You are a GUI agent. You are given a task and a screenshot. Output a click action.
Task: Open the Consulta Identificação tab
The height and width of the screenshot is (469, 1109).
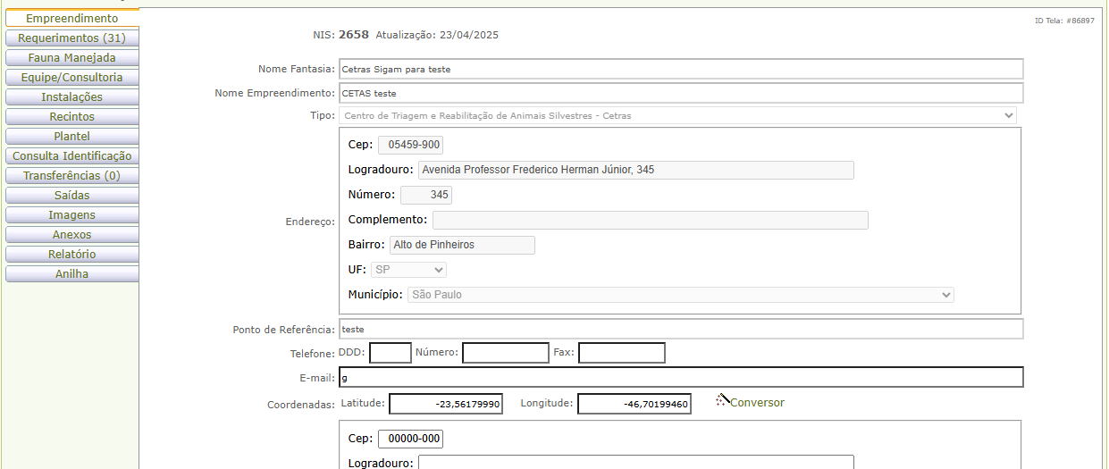point(71,156)
